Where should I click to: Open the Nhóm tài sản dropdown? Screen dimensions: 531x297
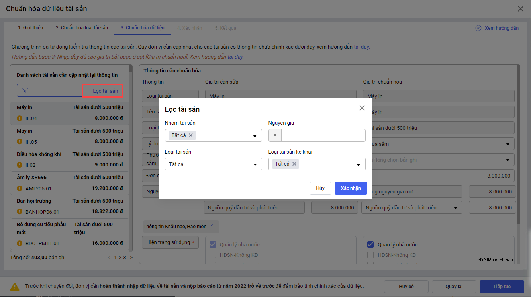pos(255,136)
